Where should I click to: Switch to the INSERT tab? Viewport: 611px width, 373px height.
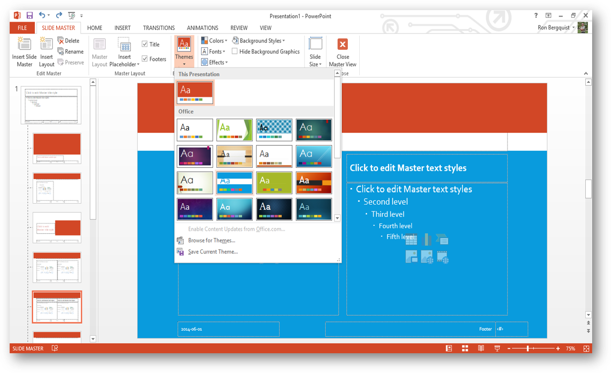pos(122,28)
